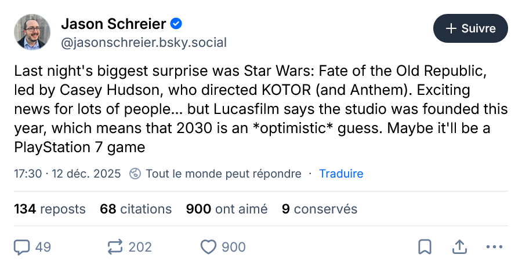Image resolution: width=522 pixels, height=269 pixels.
Task: Open Jason Schreier's avatar photo
Action: (x=32, y=32)
